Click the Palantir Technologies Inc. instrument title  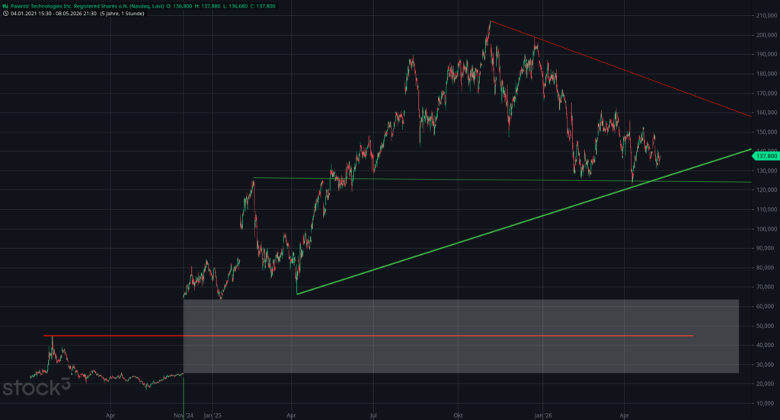tap(88, 6)
